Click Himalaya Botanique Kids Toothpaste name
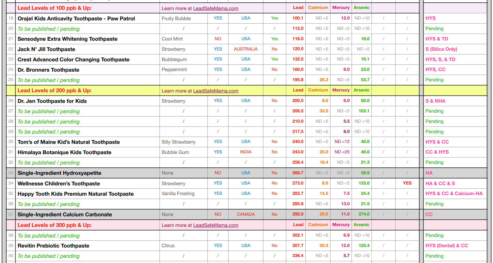Screen dimensions: 493x263 click(65, 152)
